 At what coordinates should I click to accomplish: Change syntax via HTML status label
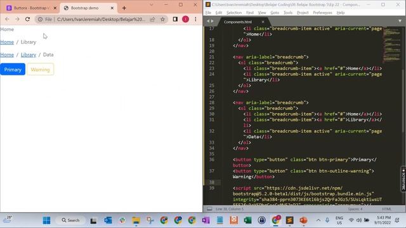(x=387, y=209)
